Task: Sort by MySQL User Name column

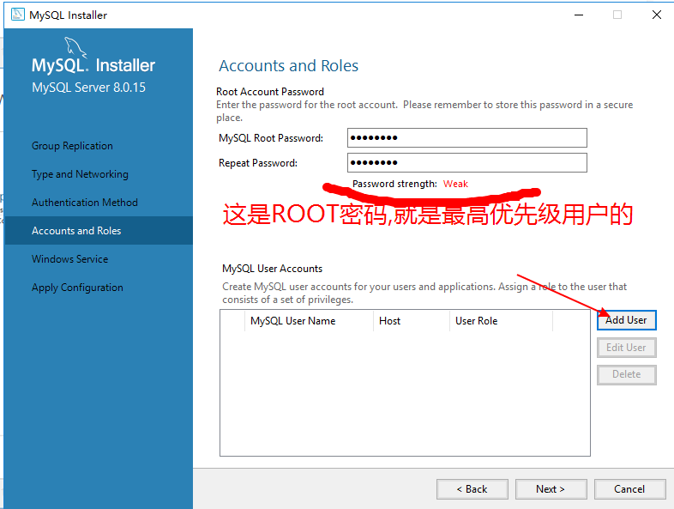Action: tap(309, 321)
